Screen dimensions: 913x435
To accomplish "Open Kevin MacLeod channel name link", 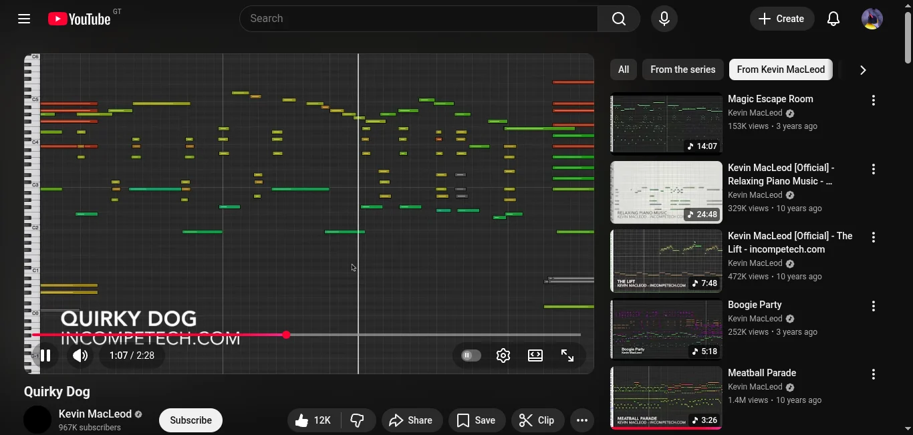I will tap(95, 414).
